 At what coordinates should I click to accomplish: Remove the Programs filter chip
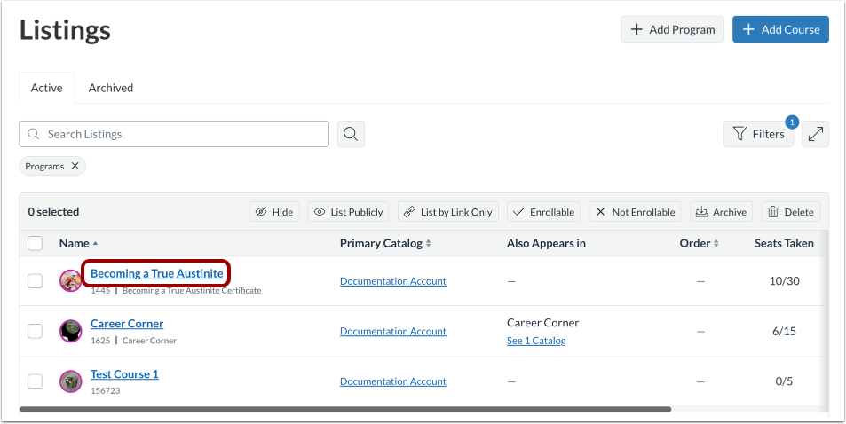point(75,166)
